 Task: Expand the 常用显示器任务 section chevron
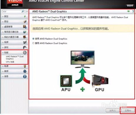click(x=3, y=32)
